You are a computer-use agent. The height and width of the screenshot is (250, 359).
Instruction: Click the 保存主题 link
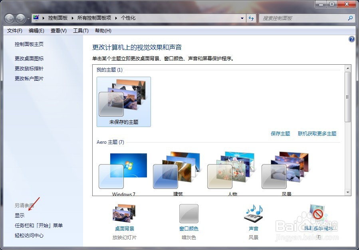pos(280,134)
